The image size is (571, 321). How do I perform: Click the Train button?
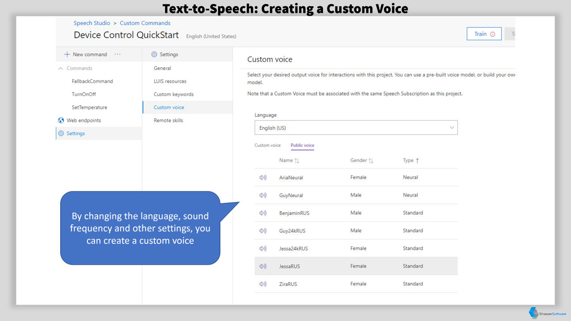pos(484,34)
